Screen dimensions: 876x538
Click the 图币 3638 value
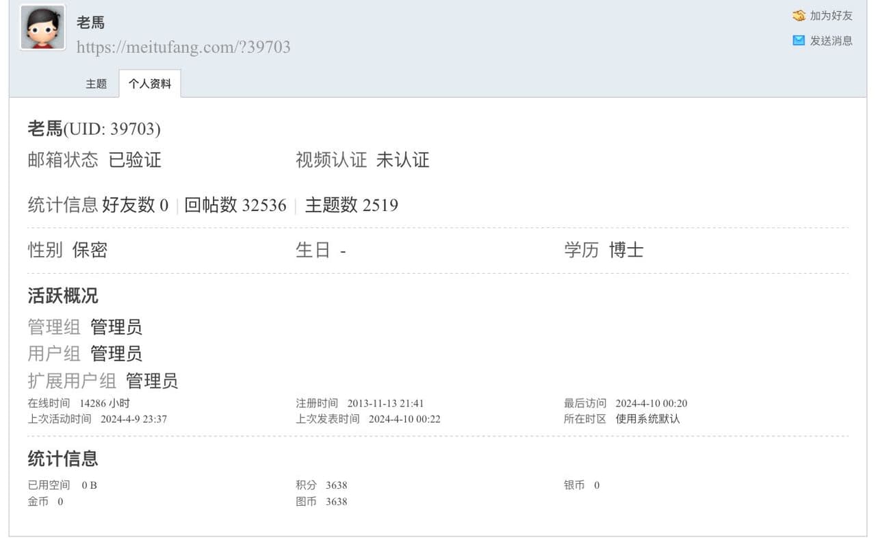pyautogui.click(x=336, y=502)
